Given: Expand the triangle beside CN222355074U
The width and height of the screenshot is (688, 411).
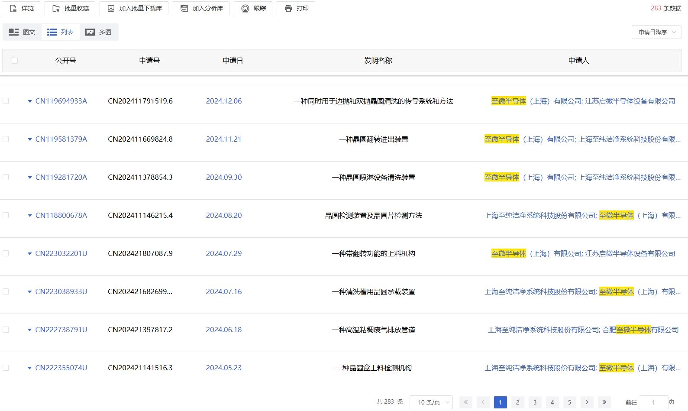Looking at the screenshot, I should (x=30, y=368).
